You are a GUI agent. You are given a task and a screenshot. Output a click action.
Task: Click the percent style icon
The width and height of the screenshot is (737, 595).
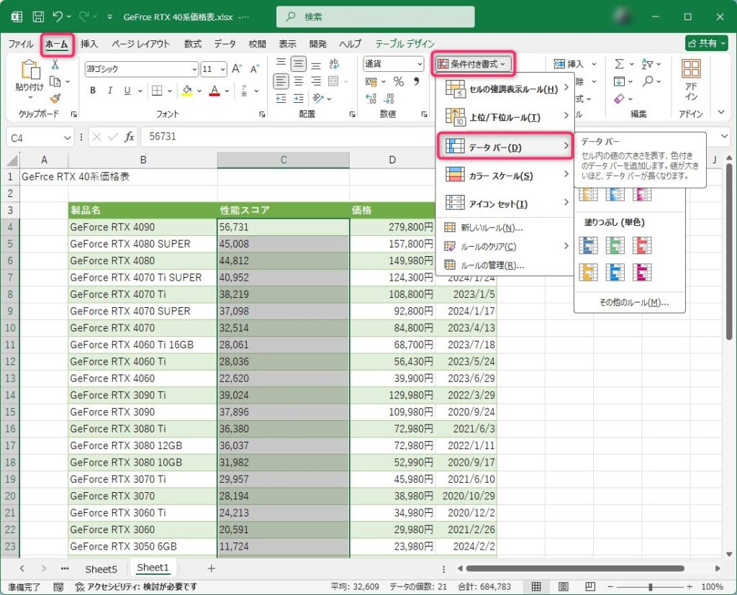(x=398, y=82)
